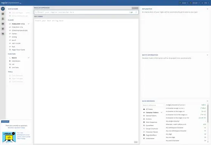Collapse the Match Information panel
211x145 pixels.
tap(207, 55)
